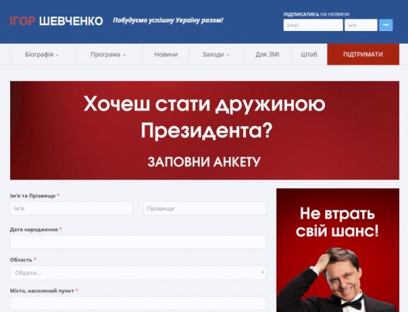Click the Область dropdown arrow indicator
Screen dimensions: 408x312
click(263, 272)
